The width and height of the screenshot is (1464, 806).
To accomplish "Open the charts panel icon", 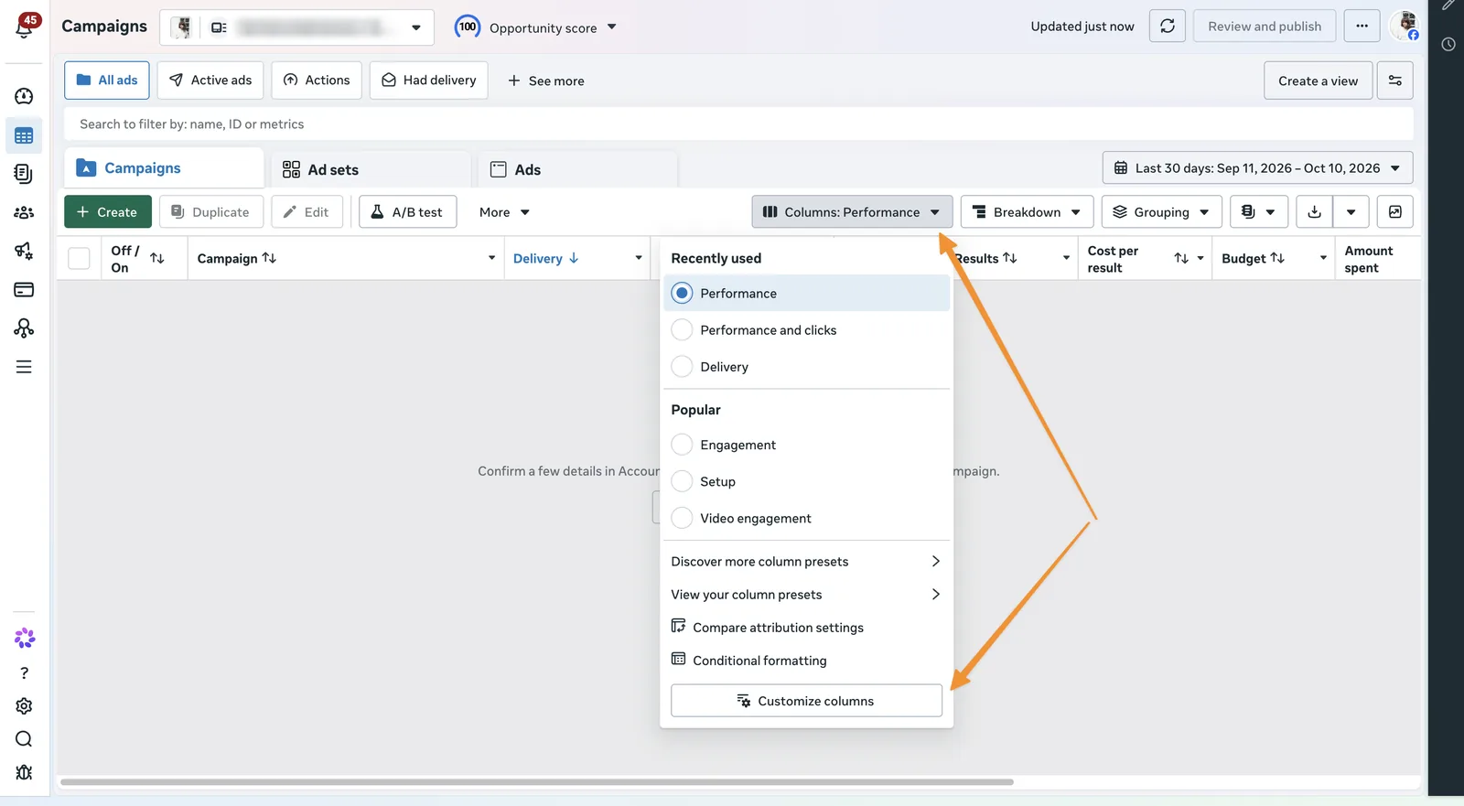I will pyautogui.click(x=1395, y=212).
